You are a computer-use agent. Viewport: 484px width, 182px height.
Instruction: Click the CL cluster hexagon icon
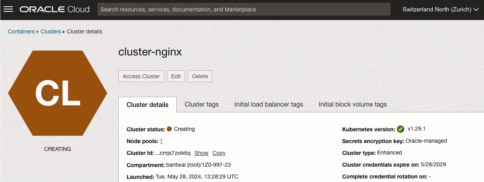[58, 93]
